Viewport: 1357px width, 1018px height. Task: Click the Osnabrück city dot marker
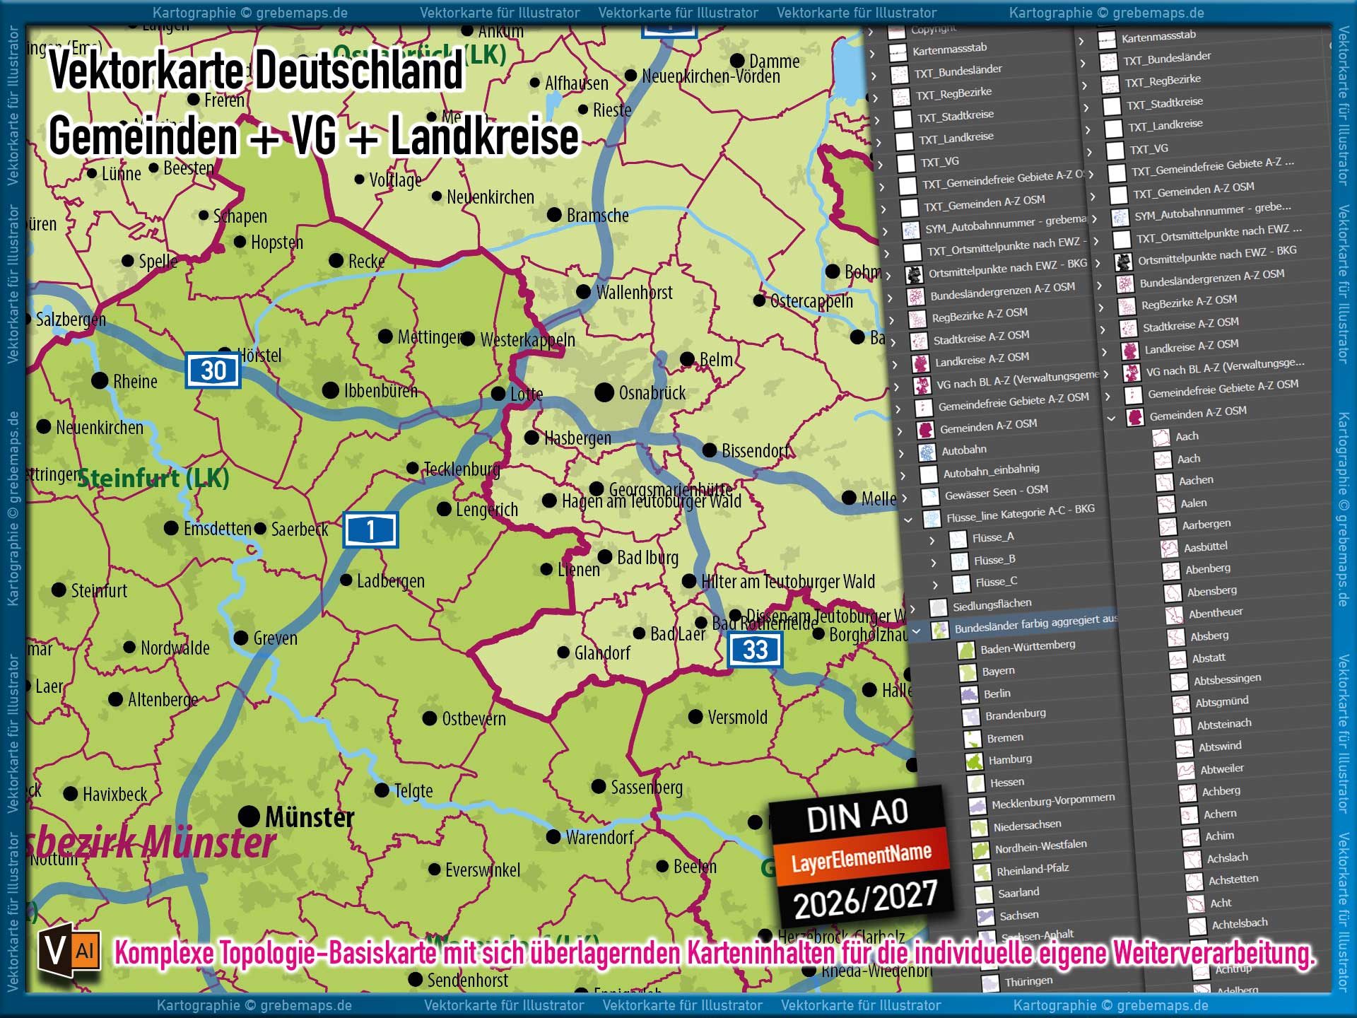(604, 392)
